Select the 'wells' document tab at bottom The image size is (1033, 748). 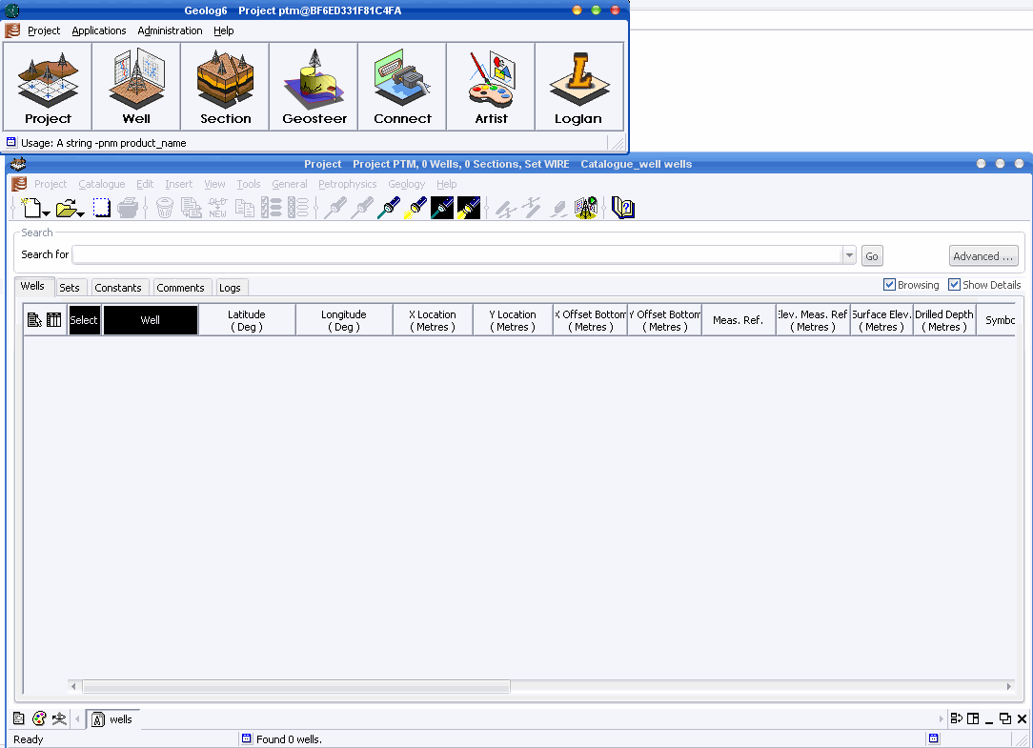pos(112,719)
